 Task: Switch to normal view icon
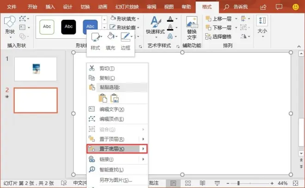(x=173, y=183)
